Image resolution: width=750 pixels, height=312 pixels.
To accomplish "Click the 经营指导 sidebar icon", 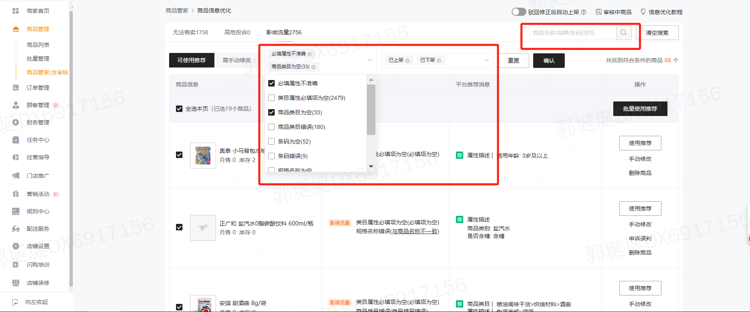I will (x=16, y=157).
